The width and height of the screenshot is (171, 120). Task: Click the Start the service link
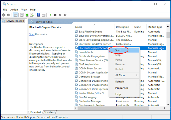(x=32, y=34)
